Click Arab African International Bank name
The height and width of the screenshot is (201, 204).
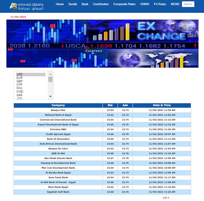click(x=58, y=144)
